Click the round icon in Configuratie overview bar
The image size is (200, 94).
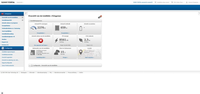[32, 65]
